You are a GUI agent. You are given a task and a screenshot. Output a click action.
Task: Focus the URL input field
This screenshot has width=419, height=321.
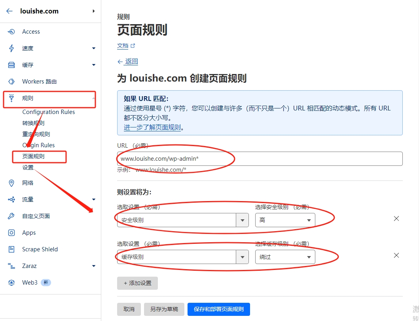point(260,159)
